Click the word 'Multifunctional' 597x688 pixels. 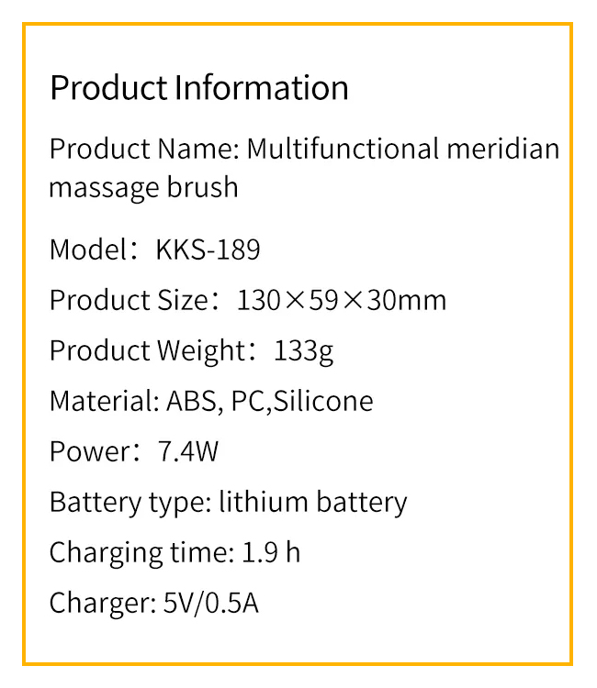pos(343,149)
